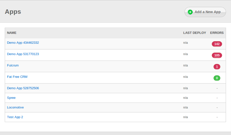
Task: Open the Spree app
Action: click(11, 98)
